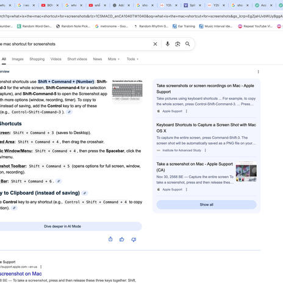Open Ear Training bookmark
283x283 pixels.
pos(184,26)
